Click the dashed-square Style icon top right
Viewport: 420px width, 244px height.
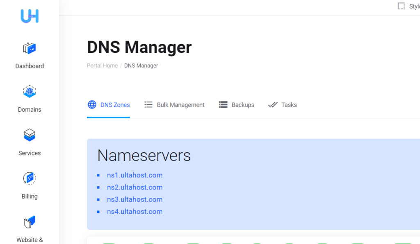[401, 6]
